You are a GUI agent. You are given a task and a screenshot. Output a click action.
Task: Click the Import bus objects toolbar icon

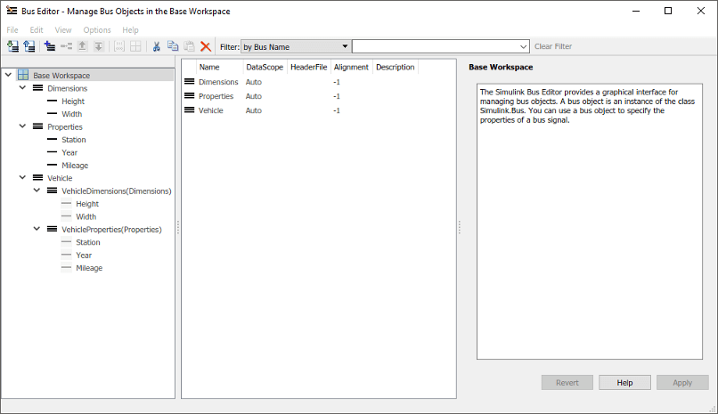[x=12, y=46]
